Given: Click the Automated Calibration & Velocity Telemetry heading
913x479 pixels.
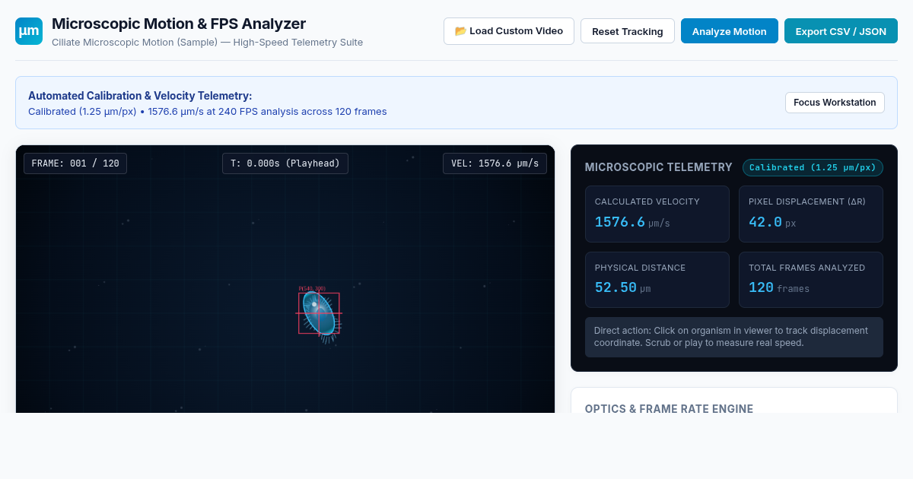Looking at the screenshot, I should (140, 96).
